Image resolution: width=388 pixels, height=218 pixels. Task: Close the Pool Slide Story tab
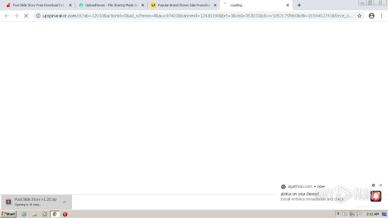pyautogui.click(x=70, y=5)
